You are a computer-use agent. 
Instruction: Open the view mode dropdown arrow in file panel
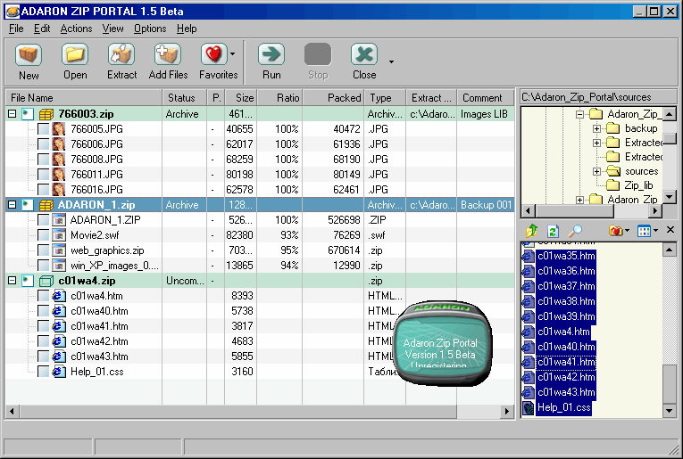pos(655,230)
